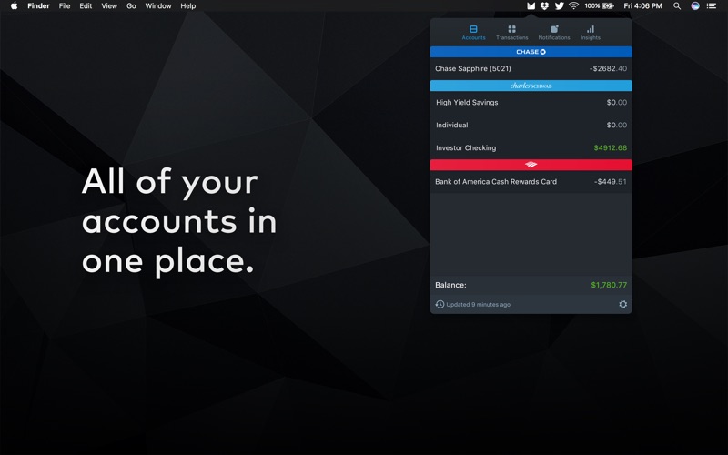The height and width of the screenshot is (455, 728).
Task: Open the Notifications tab
Action: (x=554, y=33)
